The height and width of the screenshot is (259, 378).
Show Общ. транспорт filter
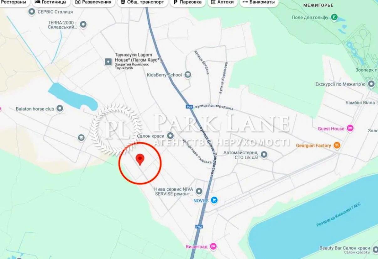click(142, 2)
